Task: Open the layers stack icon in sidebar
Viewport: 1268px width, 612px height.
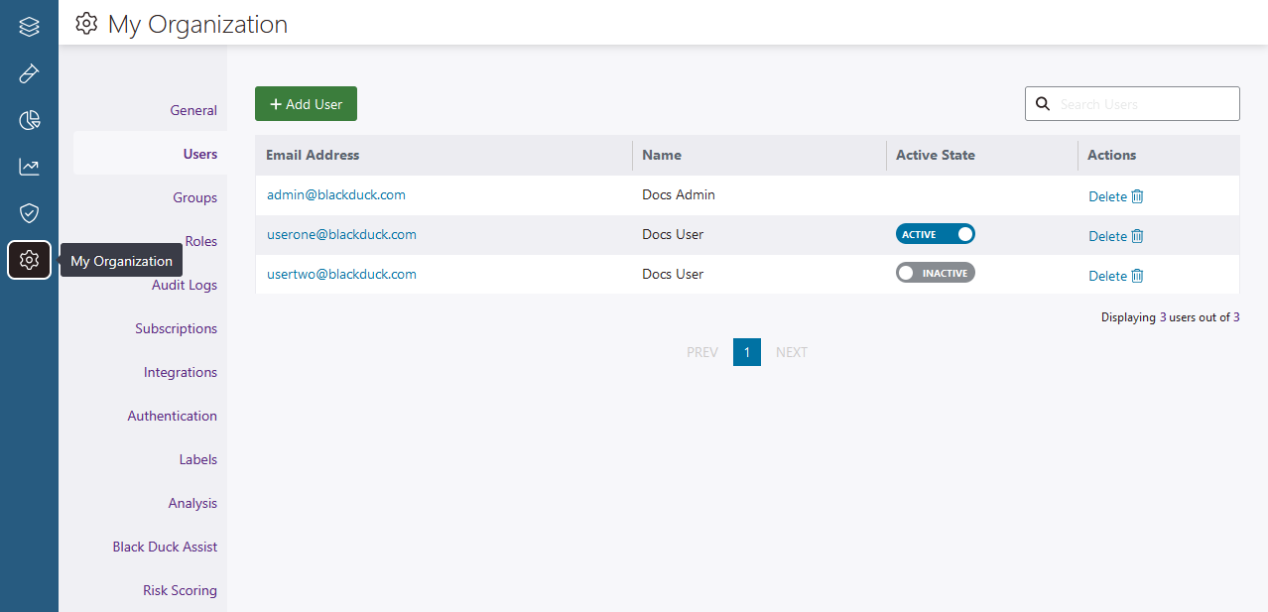Action: pyautogui.click(x=29, y=27)
